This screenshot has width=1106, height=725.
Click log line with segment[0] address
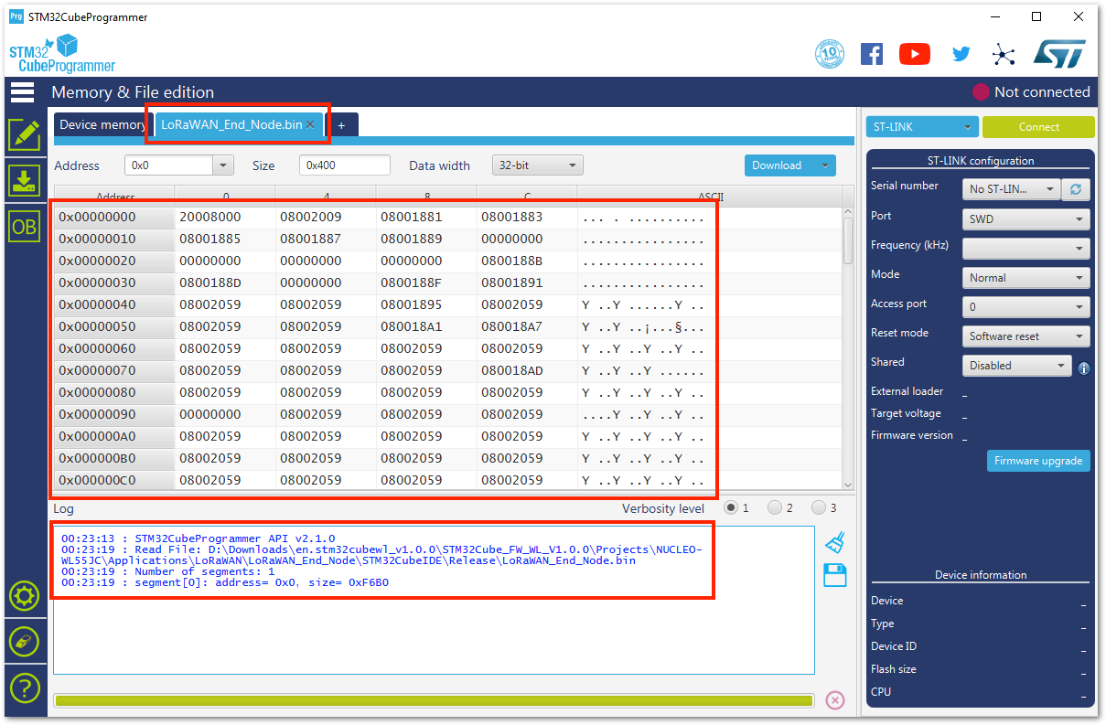click(x=225, y=582)
